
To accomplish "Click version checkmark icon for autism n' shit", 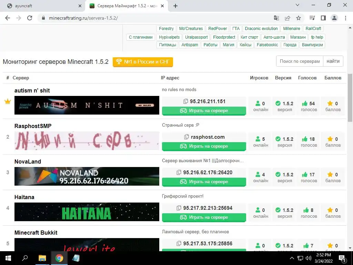I will tap(278, 104).
